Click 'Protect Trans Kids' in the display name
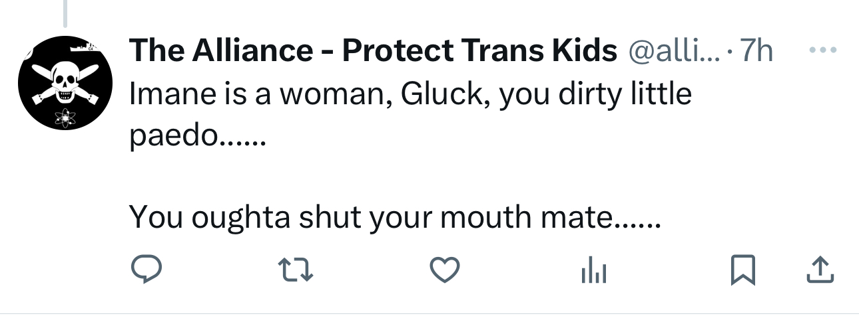The image size is (859, 328). [x=479, y=51]
